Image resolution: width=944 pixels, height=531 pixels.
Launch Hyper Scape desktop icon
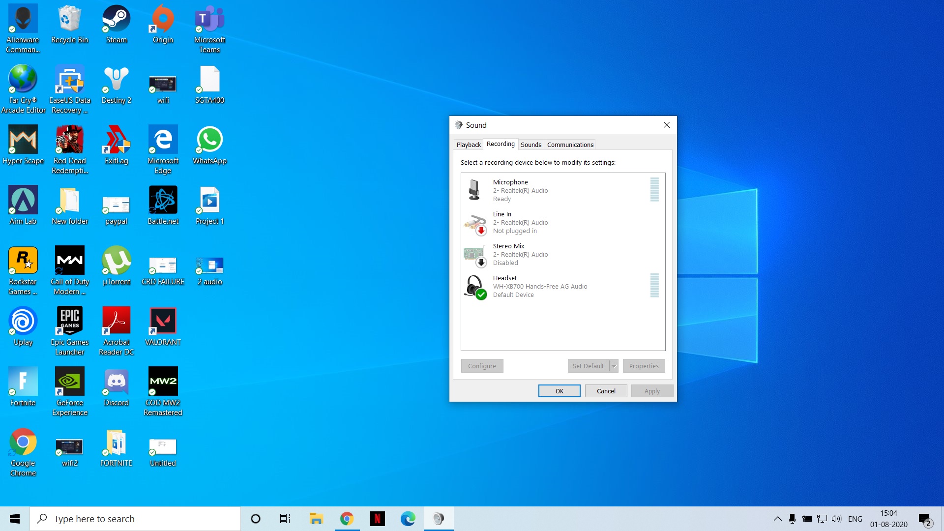coord(23,146)
